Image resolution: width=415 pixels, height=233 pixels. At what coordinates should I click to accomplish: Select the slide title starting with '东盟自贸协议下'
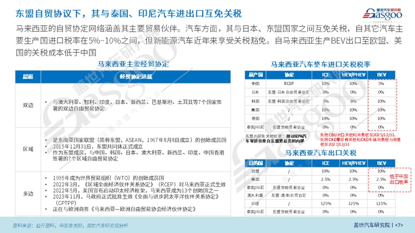(128, 14)
